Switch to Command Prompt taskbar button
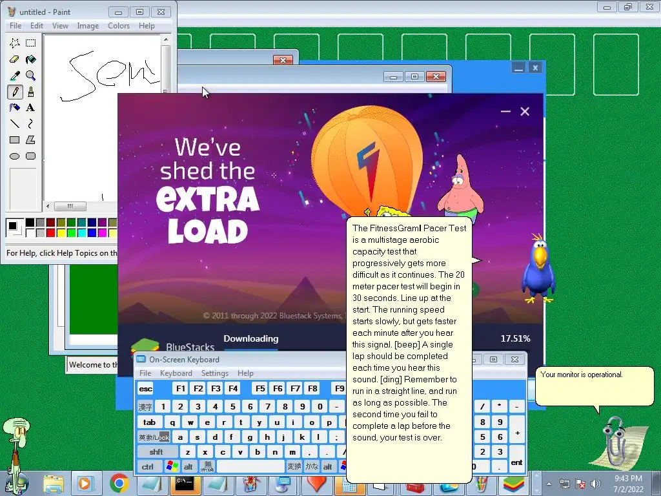661x496 pixels. (184, 484)
